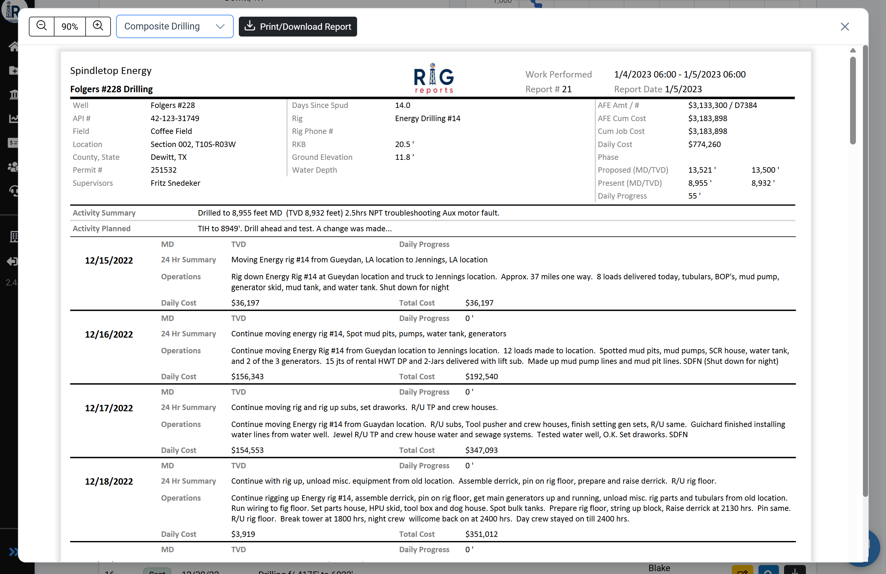This screenshot has height=574, width=886.
Task: Click Daily Cost '$154,553' for 12/17/2022
Action: pos(247,450)
